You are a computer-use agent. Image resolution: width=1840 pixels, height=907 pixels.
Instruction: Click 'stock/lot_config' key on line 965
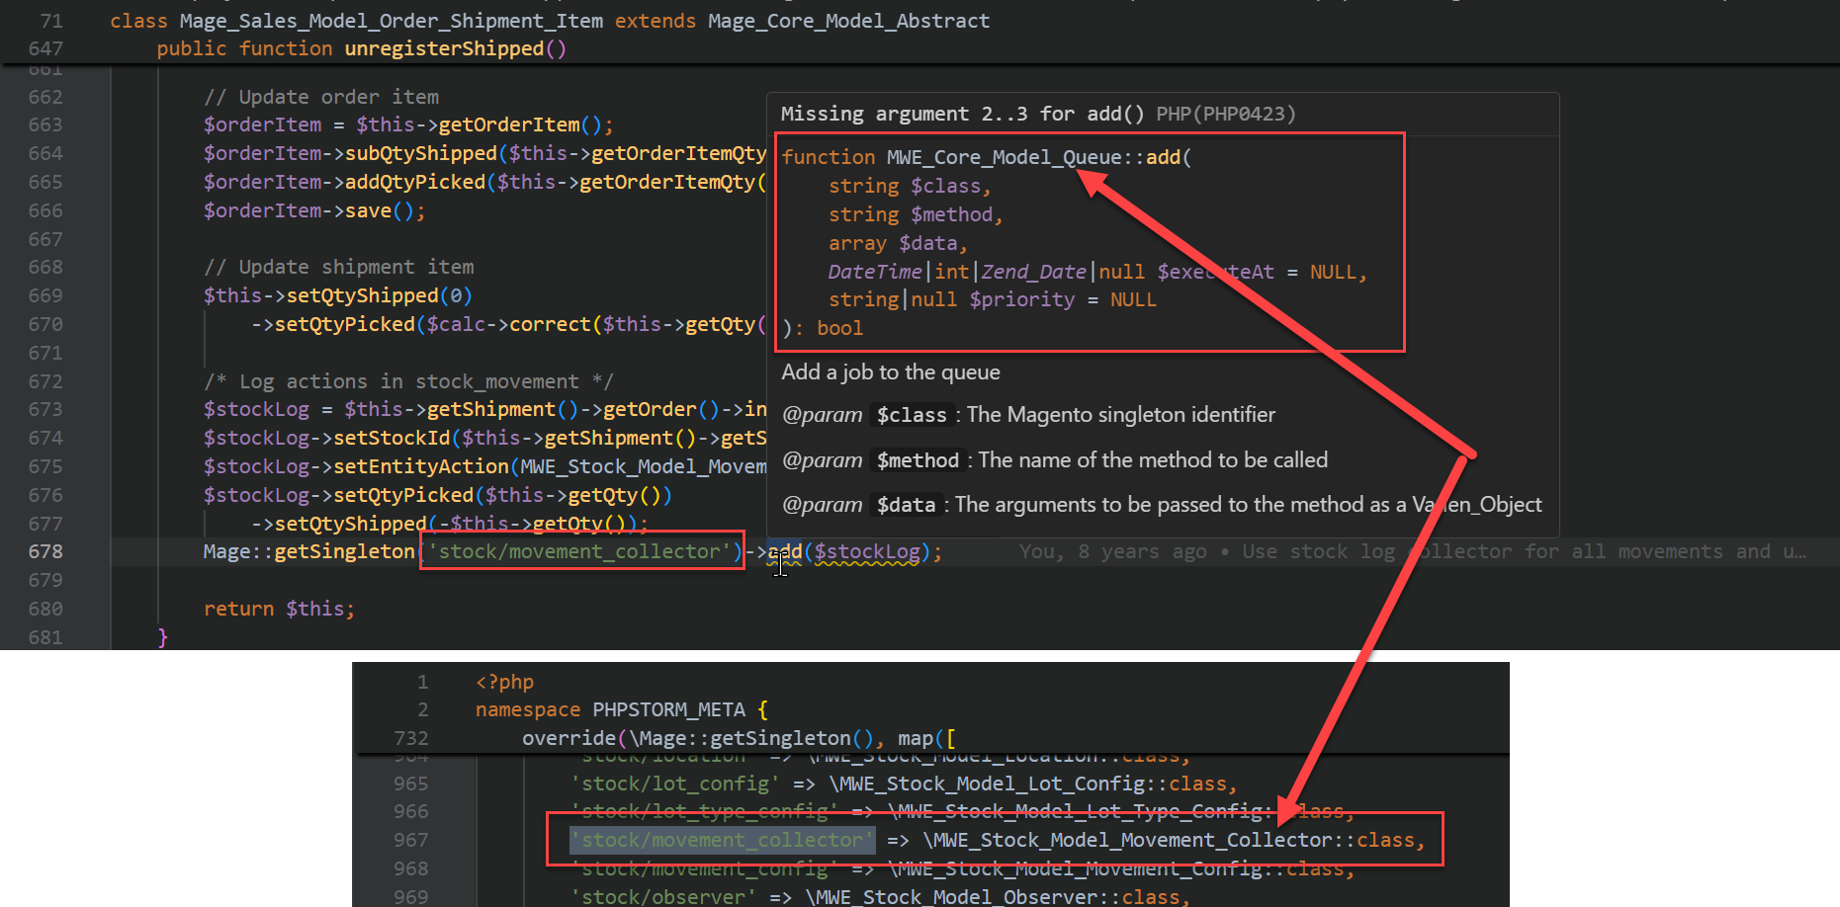pos(674,783)
